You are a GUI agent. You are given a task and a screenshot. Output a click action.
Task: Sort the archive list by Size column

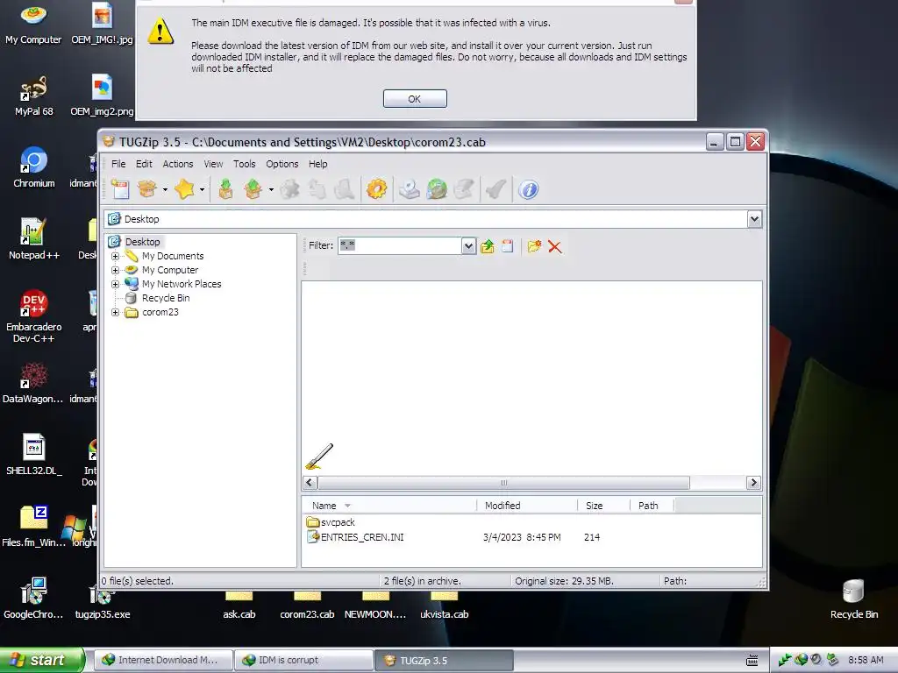tap(603, 506)
